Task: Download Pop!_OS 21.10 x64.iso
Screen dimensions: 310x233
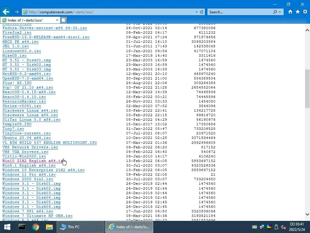Action: (28, 87)
